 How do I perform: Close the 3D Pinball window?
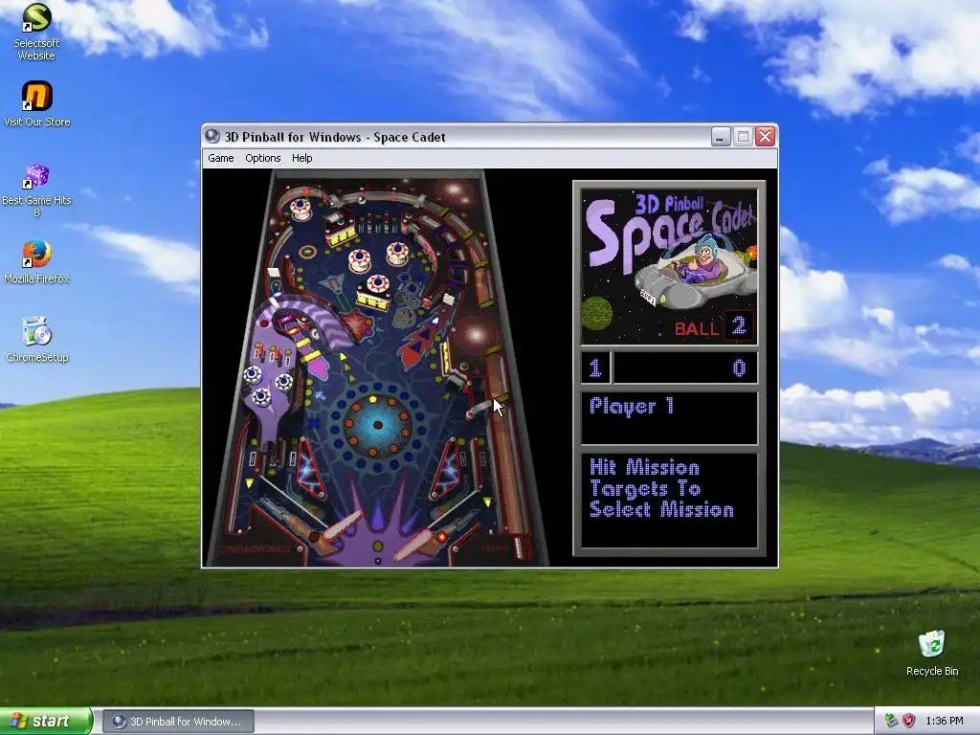[765, 136]
